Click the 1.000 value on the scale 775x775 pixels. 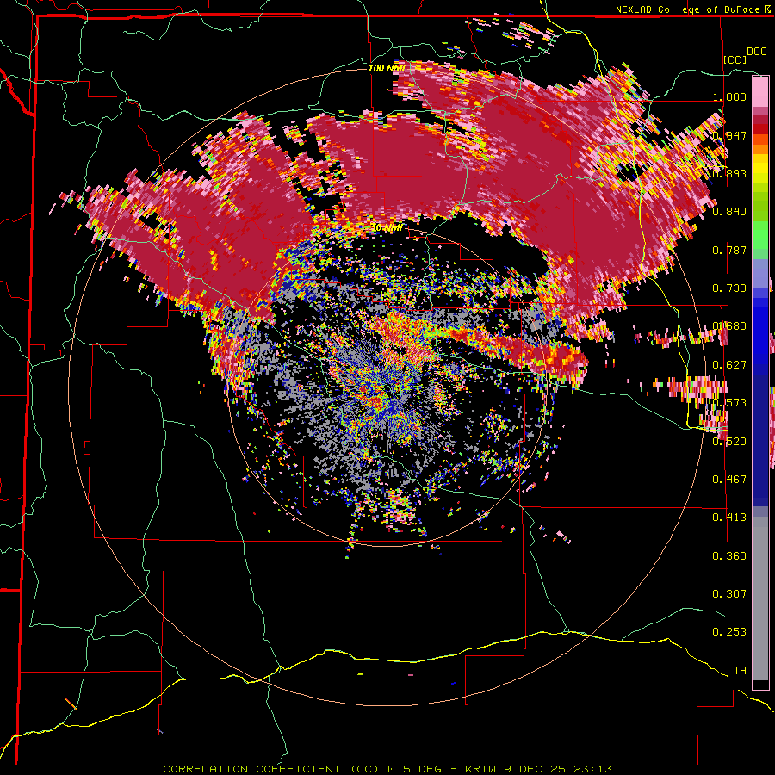click(x=729, y=96)
